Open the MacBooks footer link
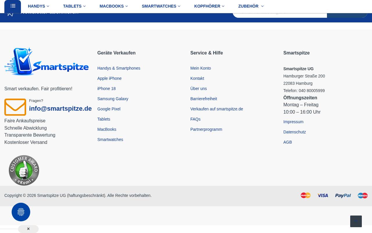372x233 pixels. click(x=107, y=129)
